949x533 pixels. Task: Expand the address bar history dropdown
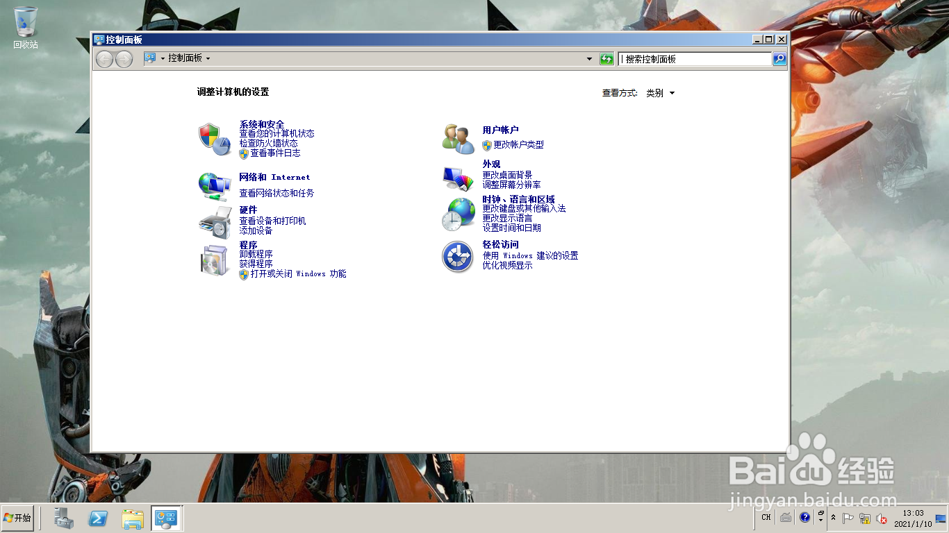click(590, 59)
